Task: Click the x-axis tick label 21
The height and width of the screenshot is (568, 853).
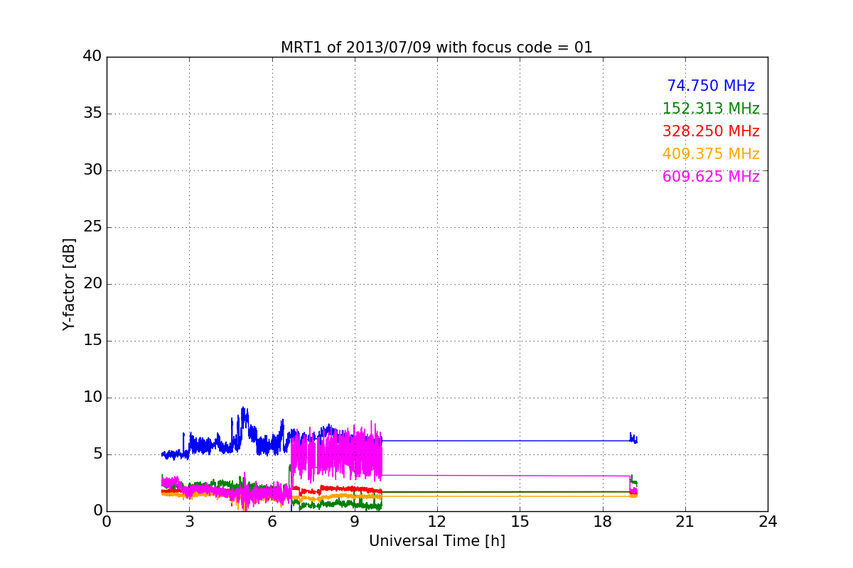Action: coord(685,522)
